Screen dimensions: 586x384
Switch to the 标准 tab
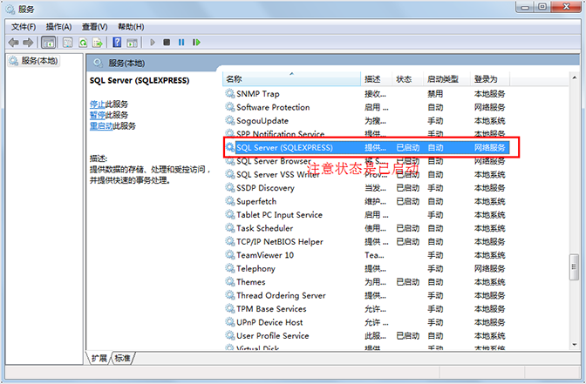tap(123, 358)
